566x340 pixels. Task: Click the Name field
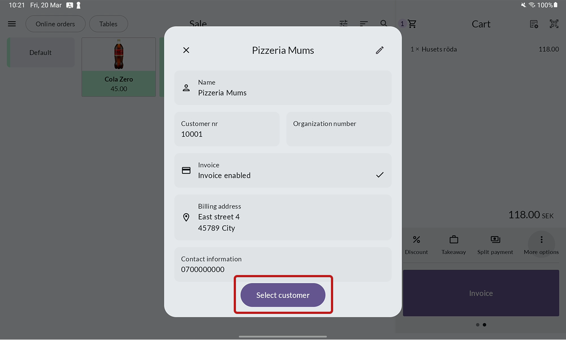coord(283,88)
